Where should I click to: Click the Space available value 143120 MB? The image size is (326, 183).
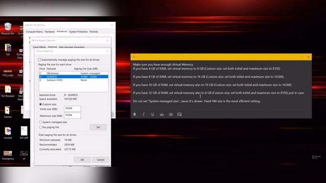tap(70, 99)
